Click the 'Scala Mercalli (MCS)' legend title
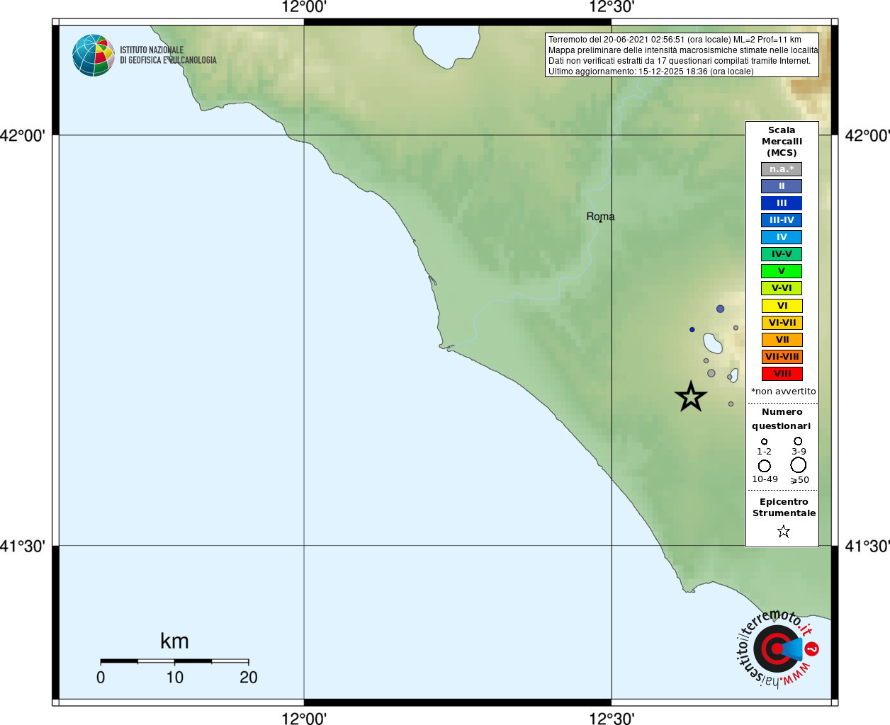The height and width of the screenshot is (725, 890). tap(782, 142)
